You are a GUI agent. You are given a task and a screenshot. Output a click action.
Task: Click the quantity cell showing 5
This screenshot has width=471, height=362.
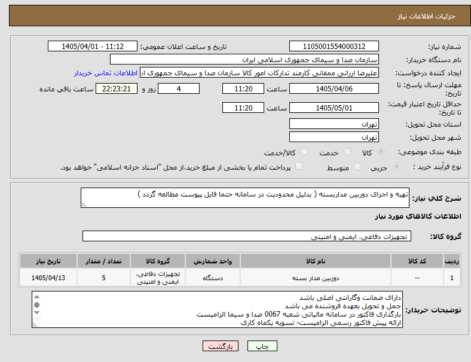pyautogui.click(x=103, y=278)
